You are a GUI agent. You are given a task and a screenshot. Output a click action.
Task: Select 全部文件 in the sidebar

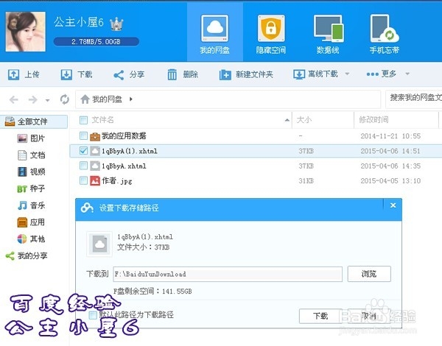point(34,121)
